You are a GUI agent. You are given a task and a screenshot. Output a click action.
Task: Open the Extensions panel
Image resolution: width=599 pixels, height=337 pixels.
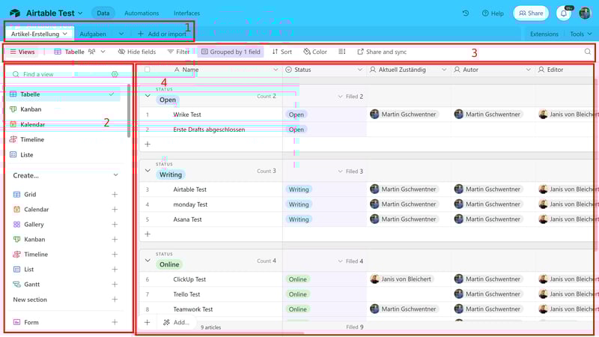tap(544, 34)
